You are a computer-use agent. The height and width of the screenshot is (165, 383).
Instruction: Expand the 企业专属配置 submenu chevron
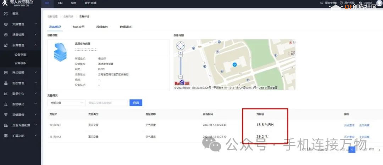36,125
